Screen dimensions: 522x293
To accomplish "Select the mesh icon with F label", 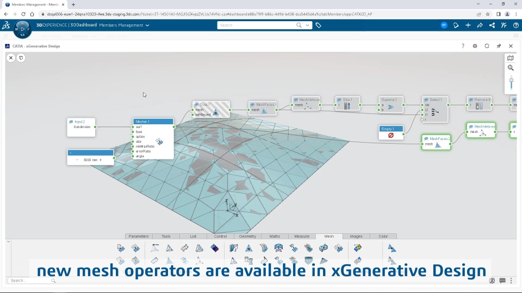I will point(234,248).
